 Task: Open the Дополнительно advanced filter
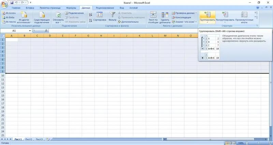[128, 22]
